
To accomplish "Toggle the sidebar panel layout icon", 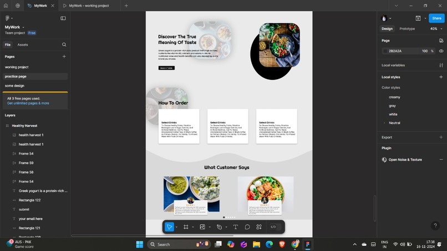I will 63,18.
